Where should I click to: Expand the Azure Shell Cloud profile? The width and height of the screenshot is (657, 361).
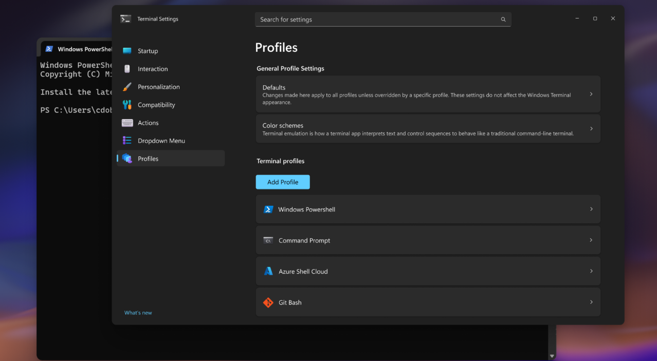click(x=591, y=271)
